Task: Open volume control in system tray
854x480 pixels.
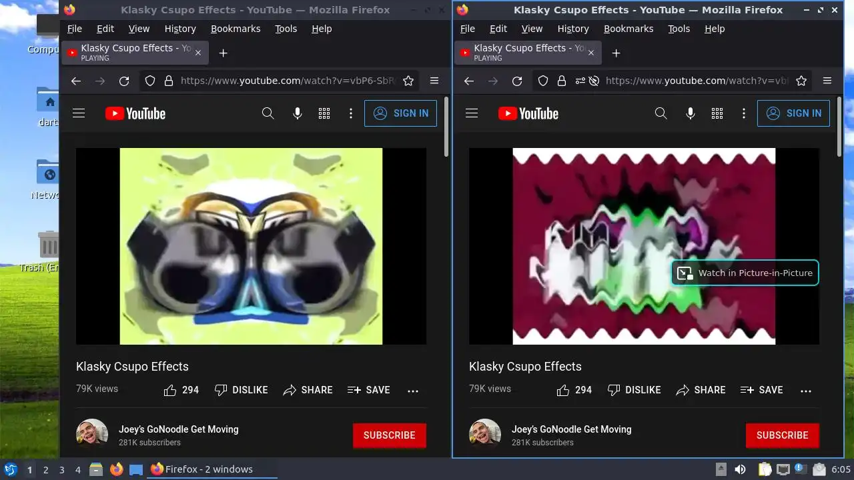Action: (740, 469)
